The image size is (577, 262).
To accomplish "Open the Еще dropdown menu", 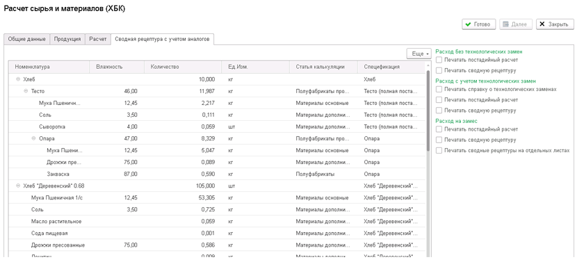I will click(x=419, y=54).
